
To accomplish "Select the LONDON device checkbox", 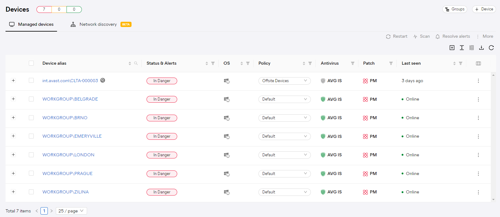I will 31,155.
